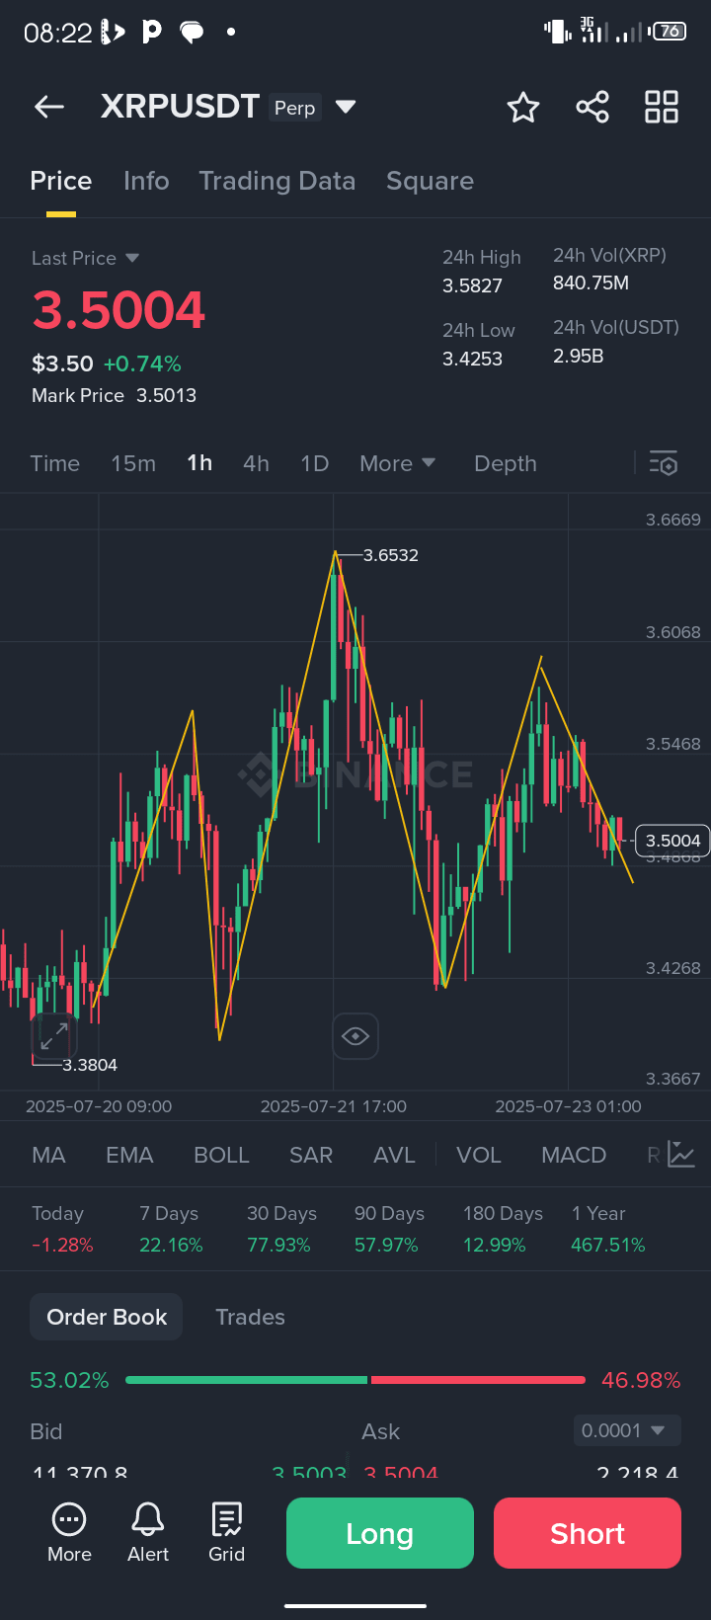Open the four-square grid layout icon

(662, 107)
